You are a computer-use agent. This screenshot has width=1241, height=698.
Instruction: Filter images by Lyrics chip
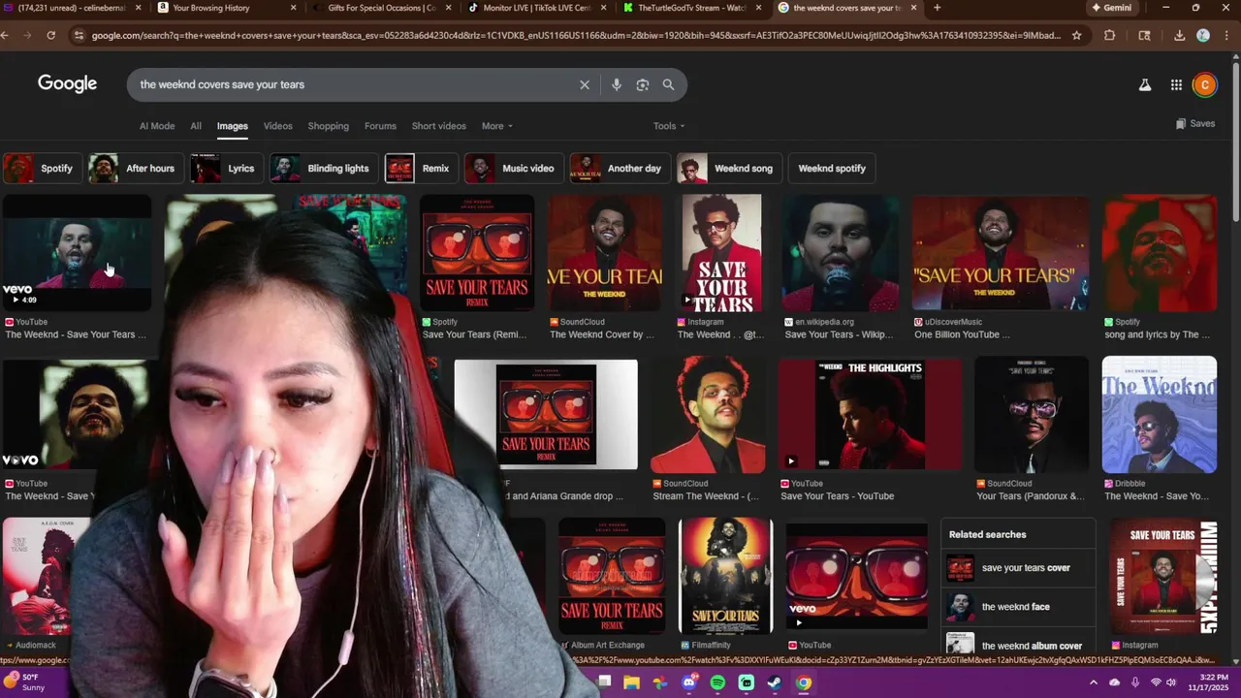(225, 169)
